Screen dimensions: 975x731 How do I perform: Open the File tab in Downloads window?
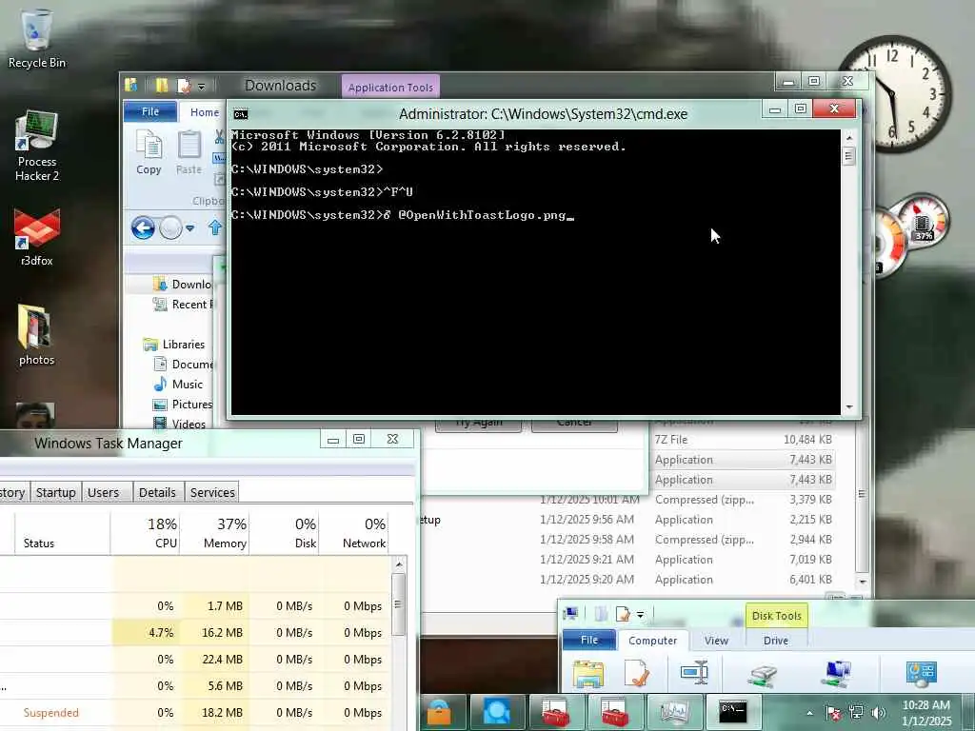pos(150,112)
